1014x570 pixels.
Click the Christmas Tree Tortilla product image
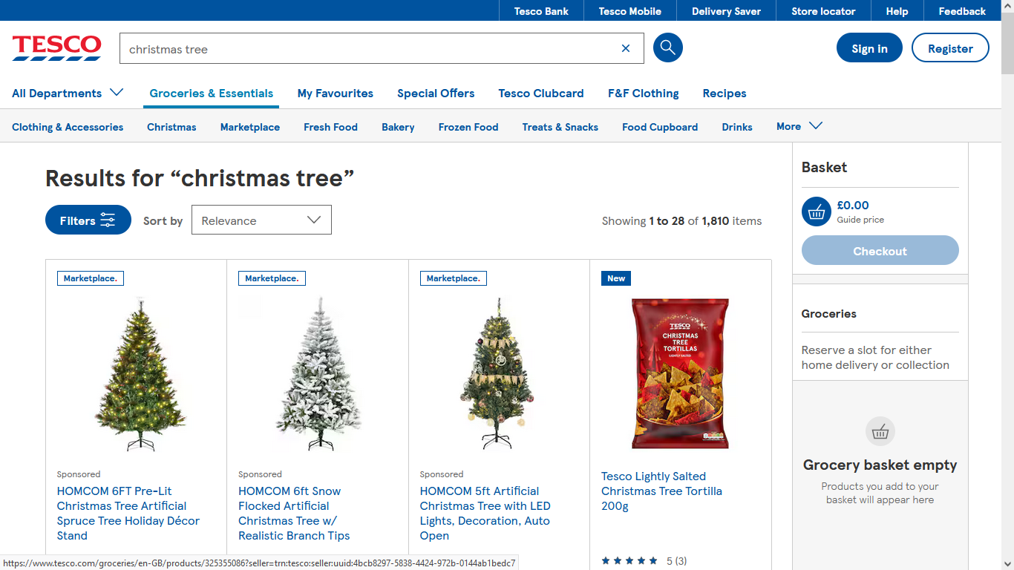pos(681,373)
